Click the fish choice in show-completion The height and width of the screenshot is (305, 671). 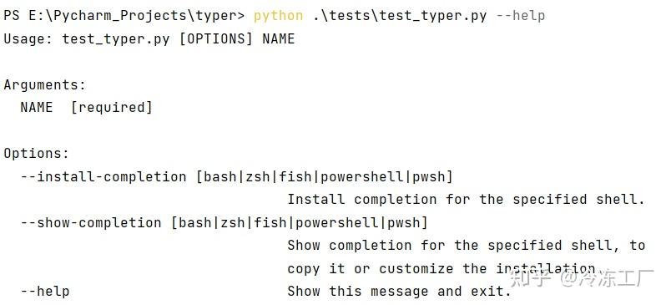(270, 222)
